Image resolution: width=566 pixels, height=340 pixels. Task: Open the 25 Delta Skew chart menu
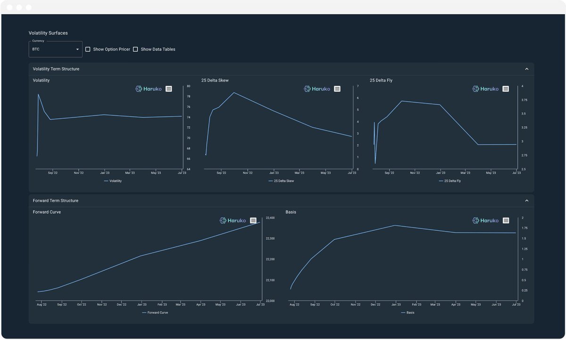coord(337,89)
